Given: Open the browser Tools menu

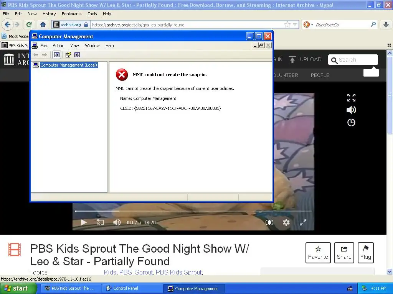Looking at the screenshot, I should click(92, 14).
